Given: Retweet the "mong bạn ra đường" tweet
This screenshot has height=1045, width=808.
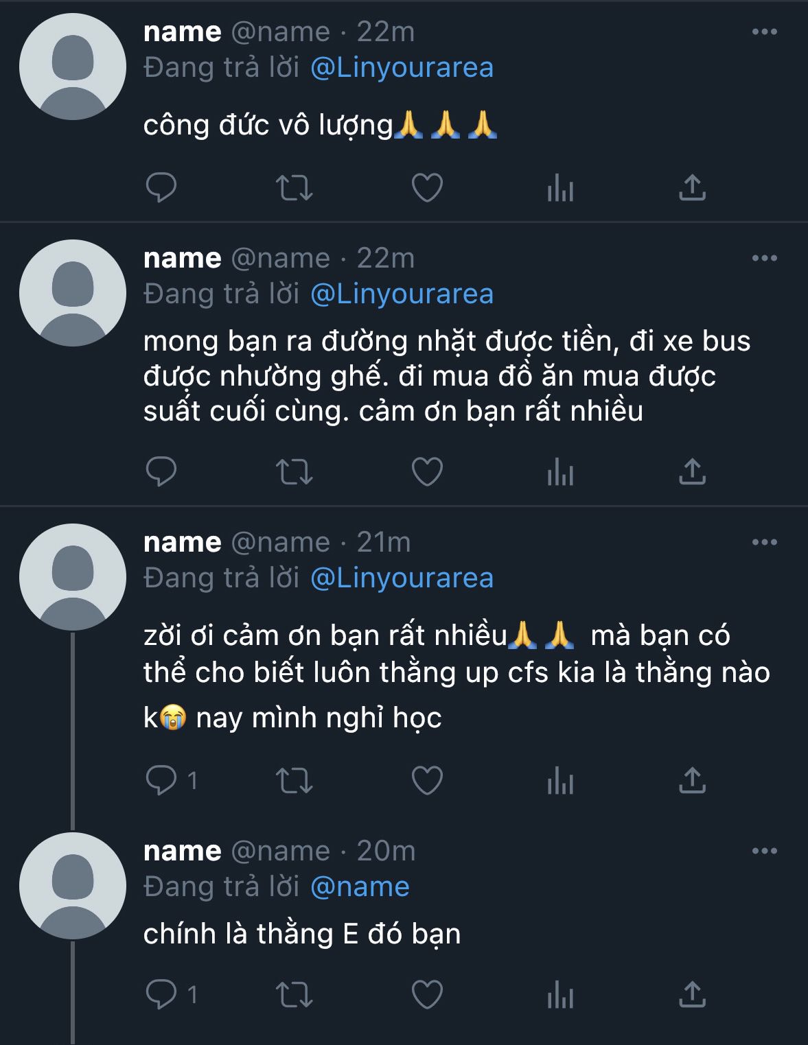Looking at the screenshot, I should [294, 471].
